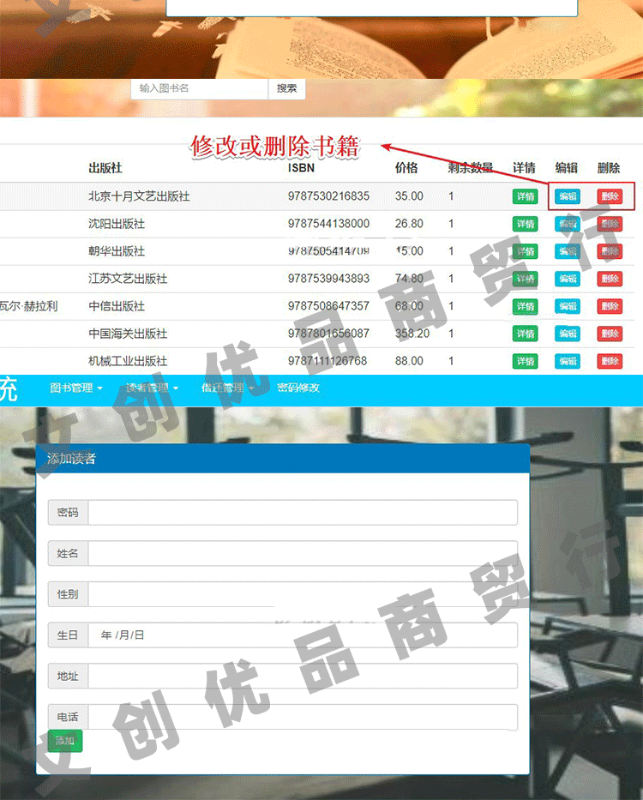Screen dimensions: 643x800
Task: Delete the 中国海关出版社 book row
Action: (x=610, y=334)
